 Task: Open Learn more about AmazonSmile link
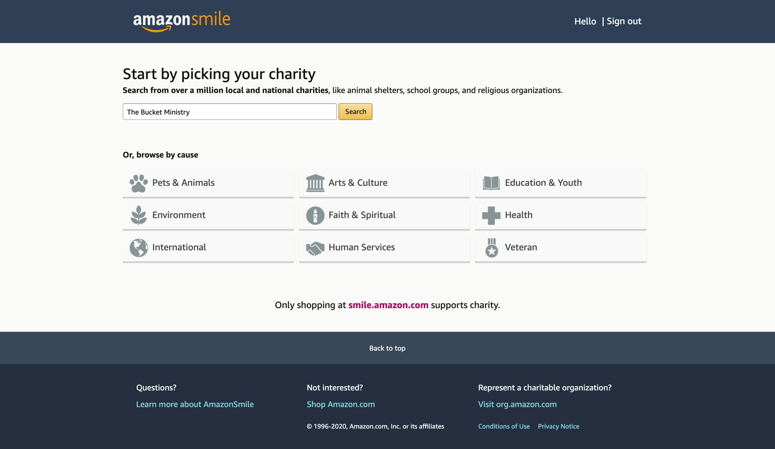click(195, 404)
